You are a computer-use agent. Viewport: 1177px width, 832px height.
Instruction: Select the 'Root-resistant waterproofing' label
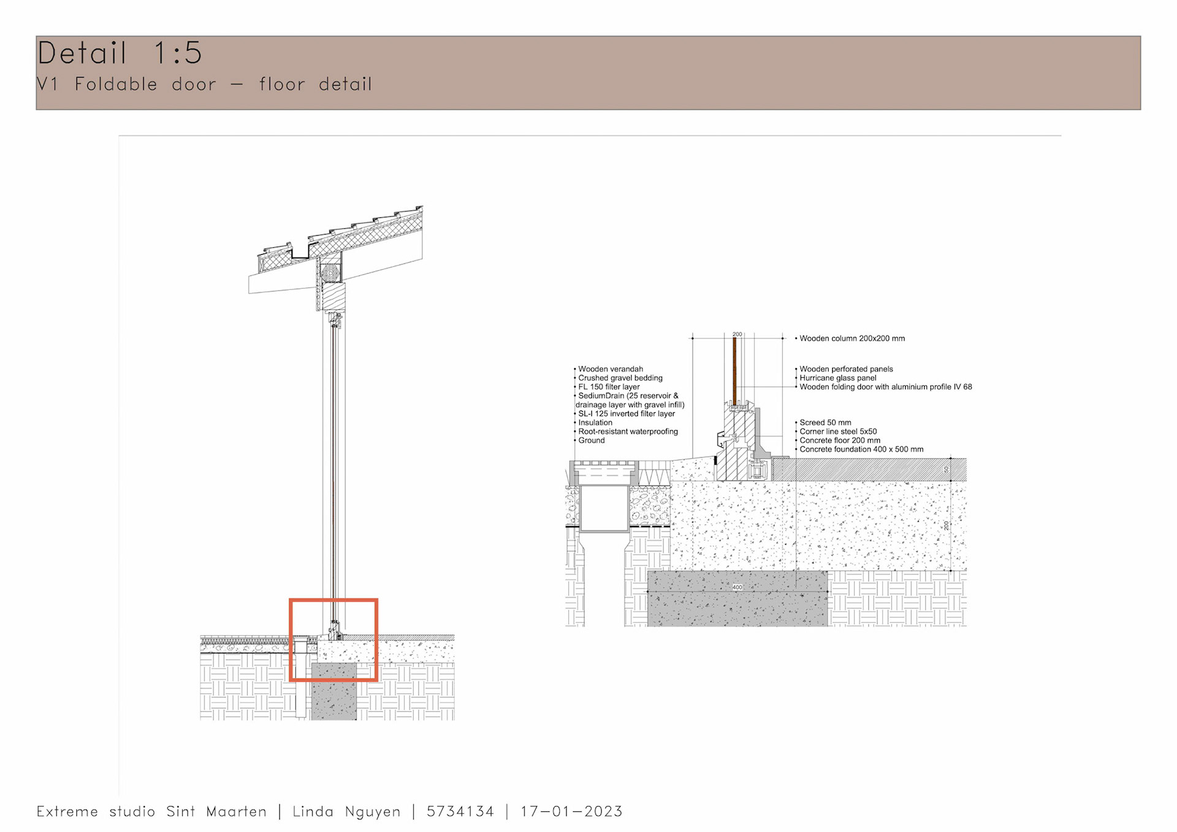tap(628, 432)
